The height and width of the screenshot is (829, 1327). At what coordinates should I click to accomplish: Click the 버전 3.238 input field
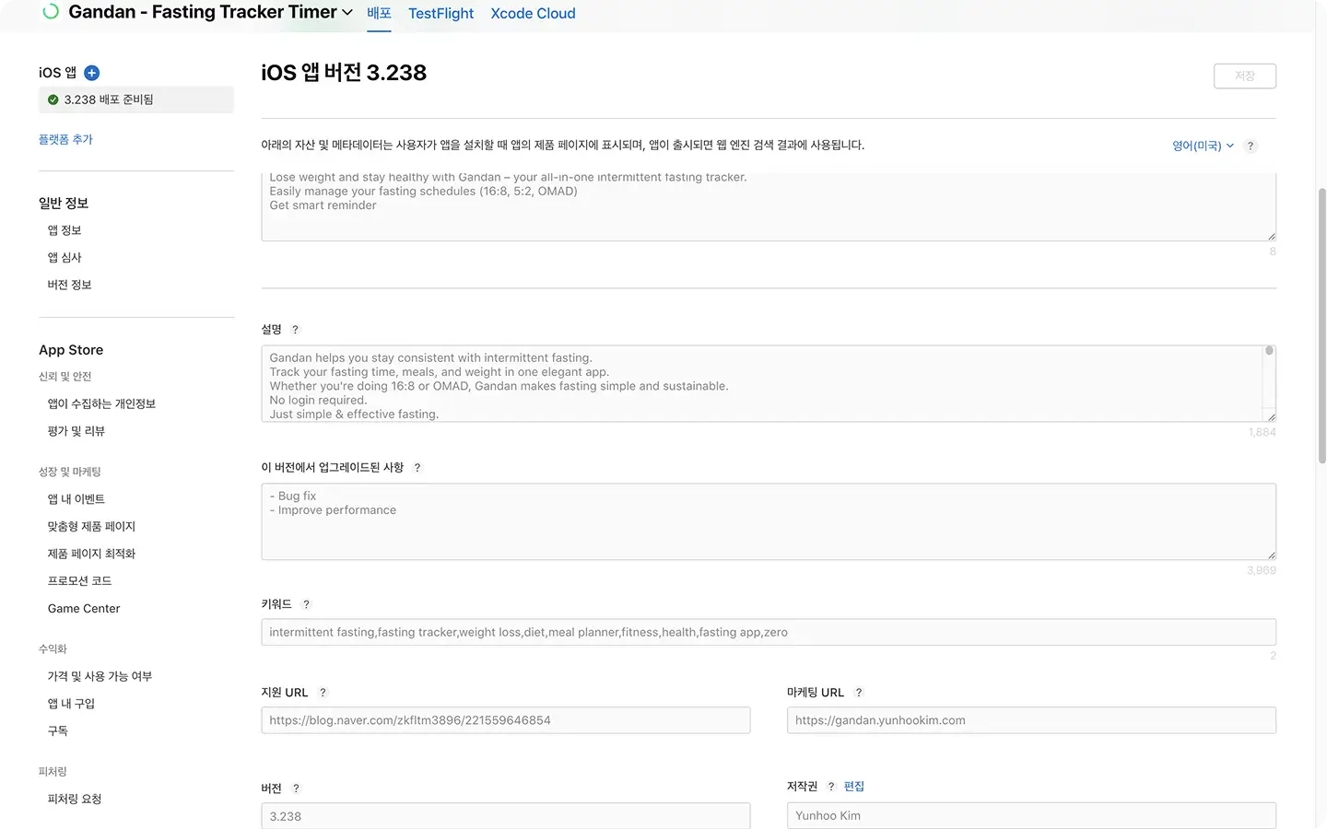click(506, 815)
